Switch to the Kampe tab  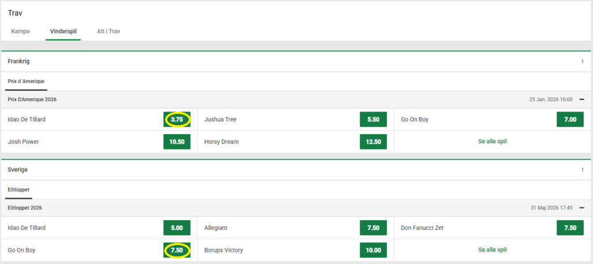(x=20, y=31)
